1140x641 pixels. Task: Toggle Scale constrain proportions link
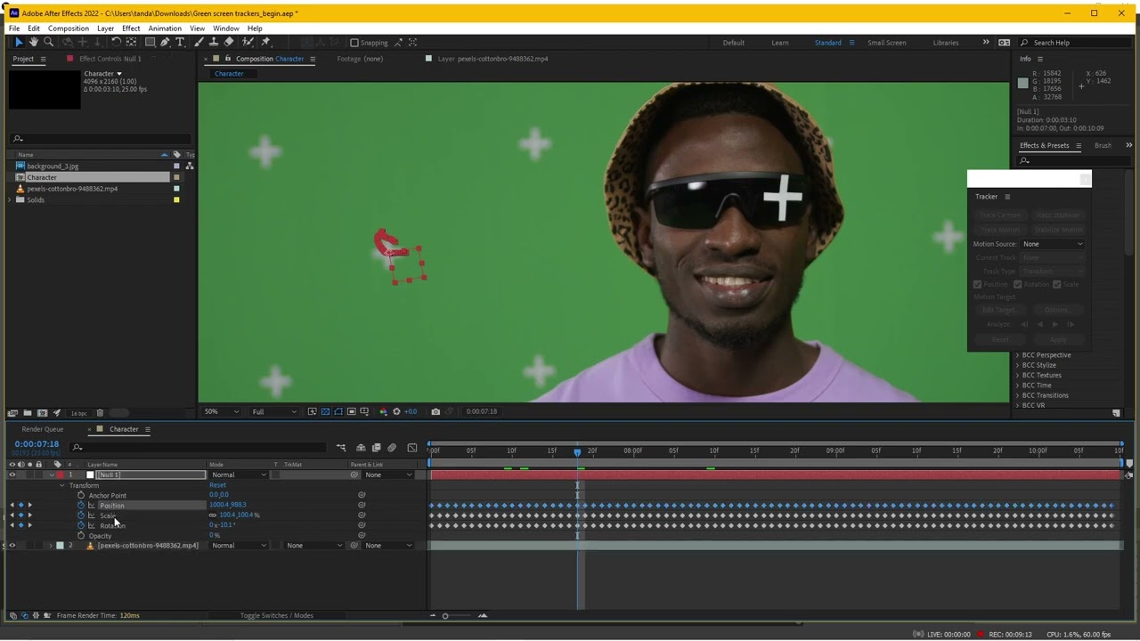coord(213,515)
